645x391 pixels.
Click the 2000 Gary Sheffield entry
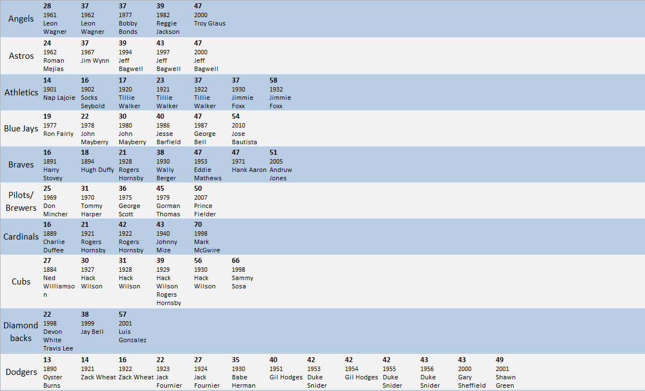[x=472, y=373]
